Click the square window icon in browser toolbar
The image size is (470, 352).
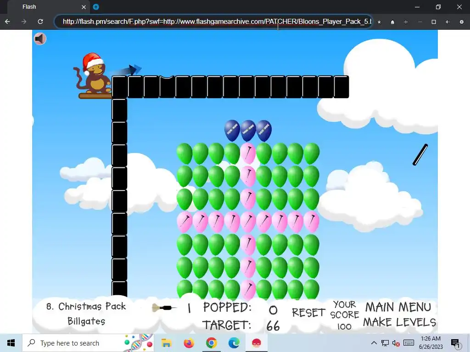[434, 22]
